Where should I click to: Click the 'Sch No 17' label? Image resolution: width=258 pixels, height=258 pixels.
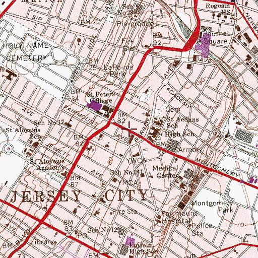click(x=49, y=123)
